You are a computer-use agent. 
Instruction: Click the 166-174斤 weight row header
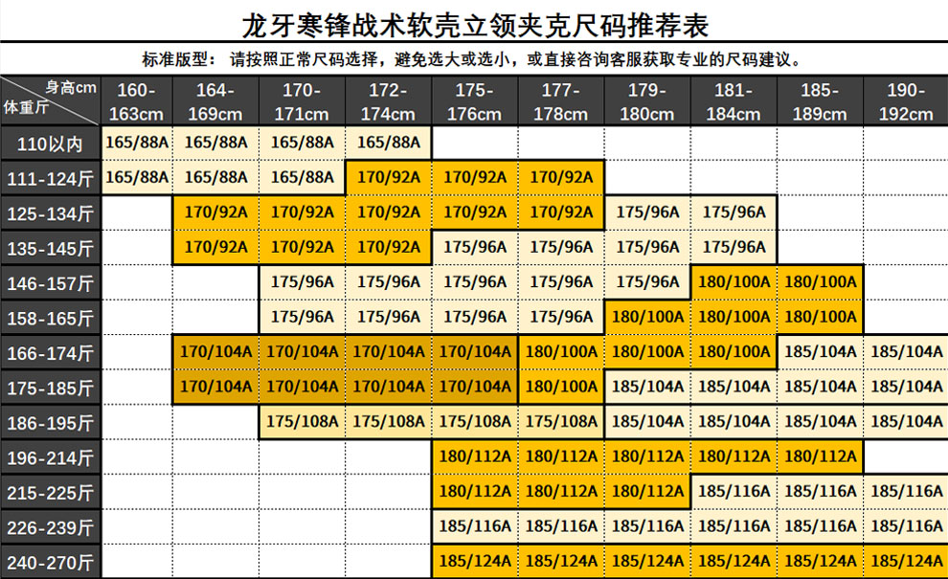[50, 353]
